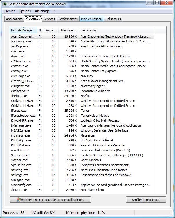
Task: Select the zlclient.exe process
Action: (82, 190)
